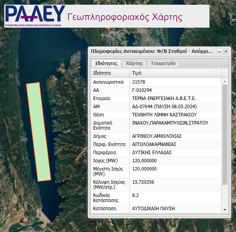Open the Γεωμετρία tab

point(163,63)
